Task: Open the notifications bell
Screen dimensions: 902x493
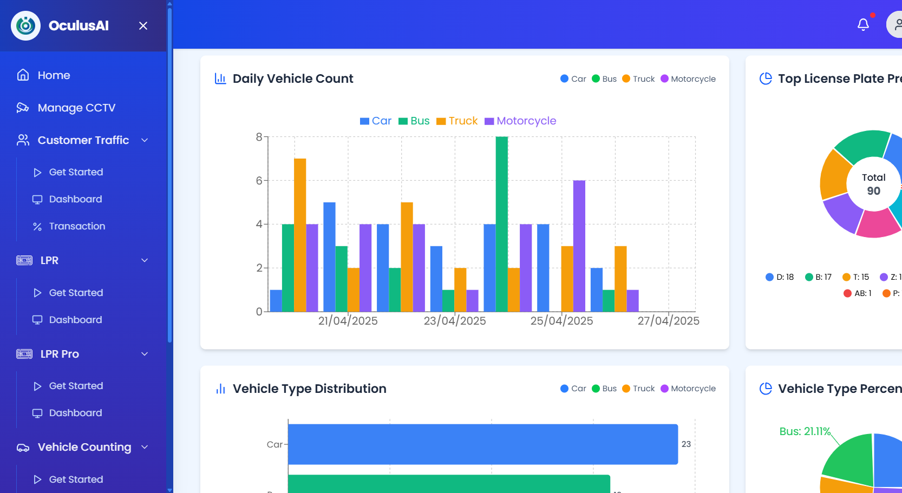Action: pyautogui.click(x=863, y=24)
